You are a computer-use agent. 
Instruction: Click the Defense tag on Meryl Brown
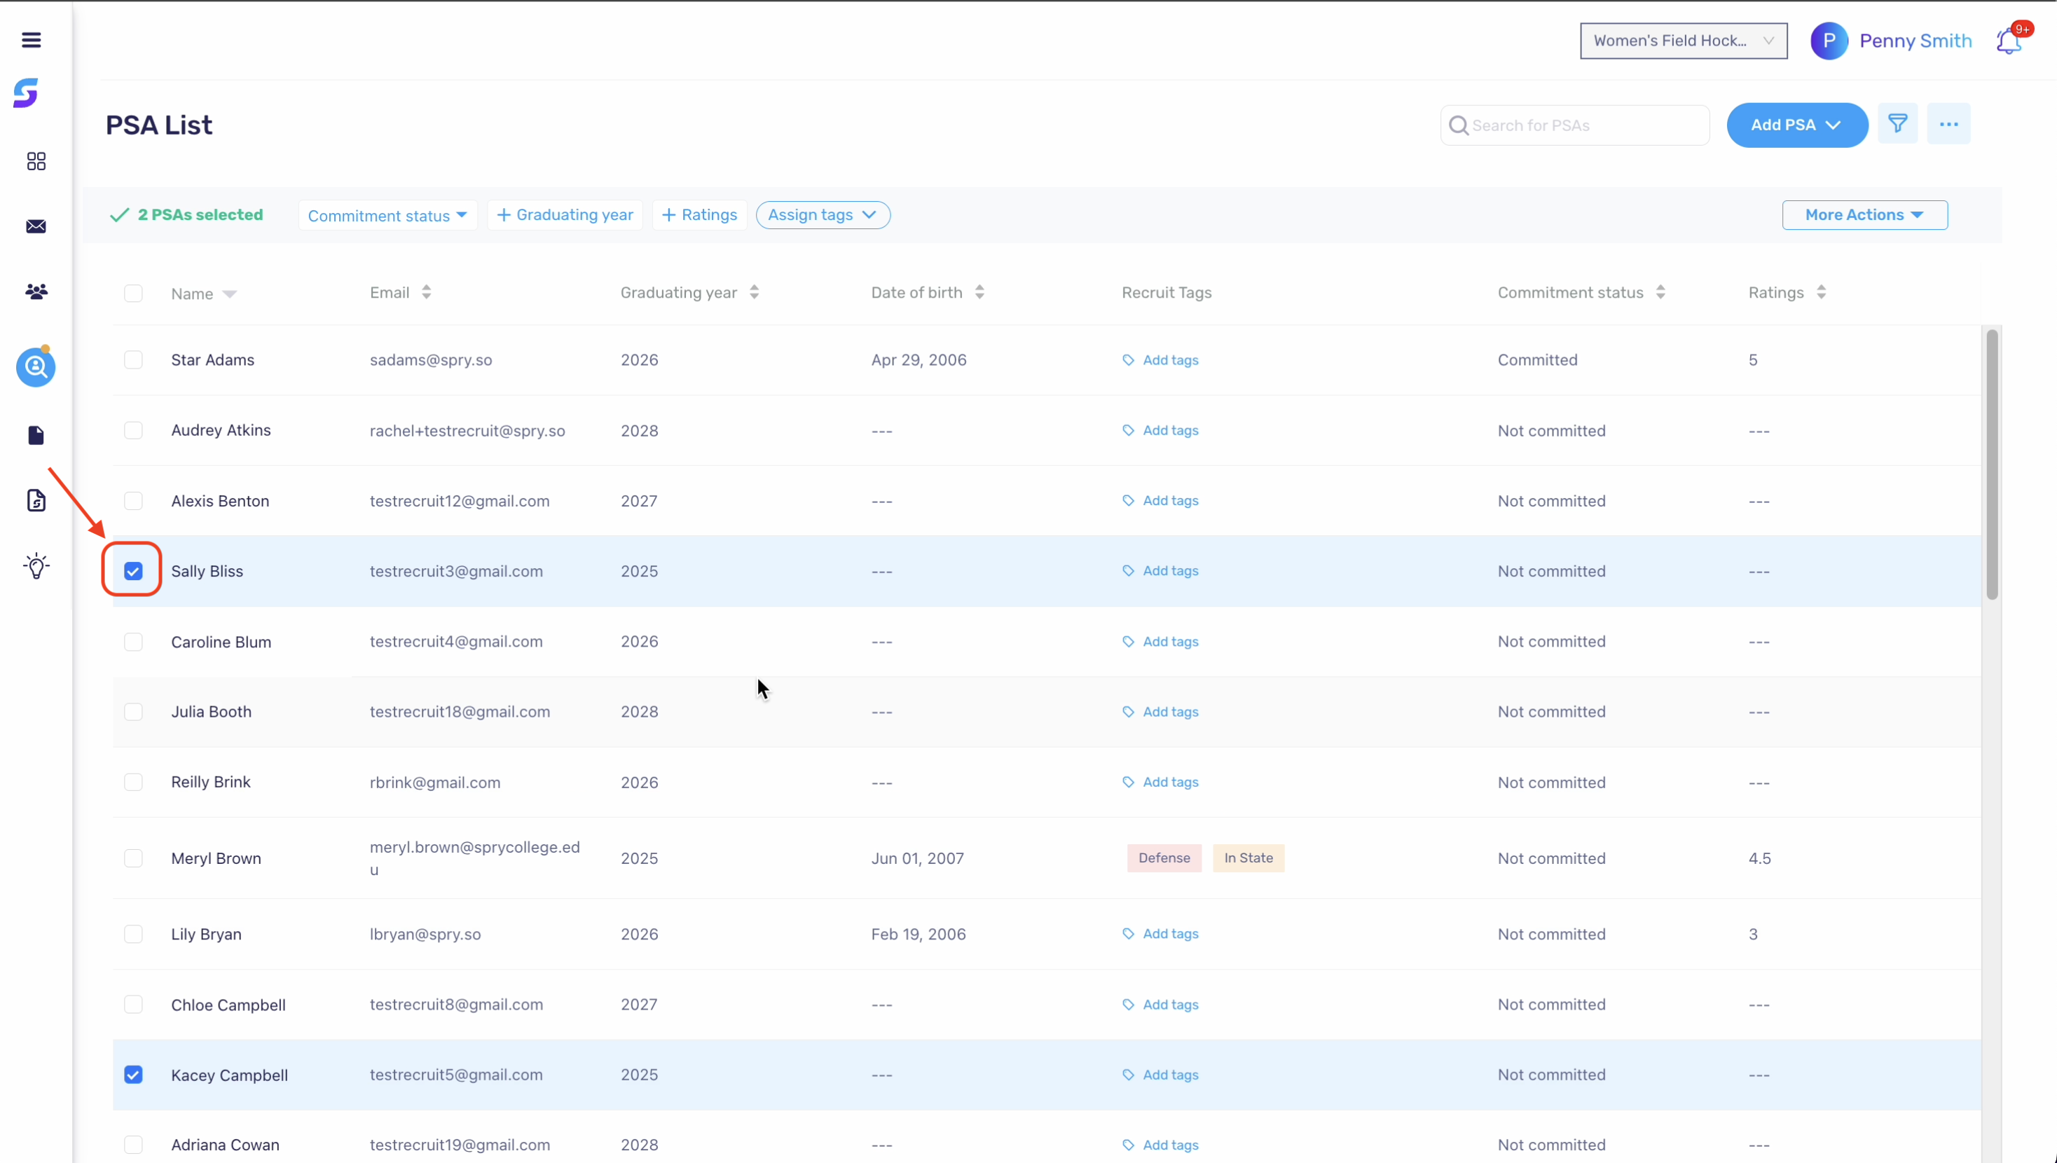pos(1164,858)
